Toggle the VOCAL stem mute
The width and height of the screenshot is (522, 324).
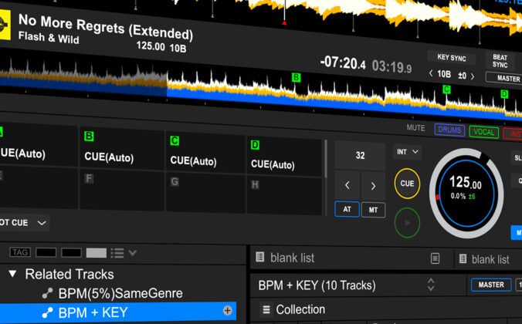click(483, 131)
